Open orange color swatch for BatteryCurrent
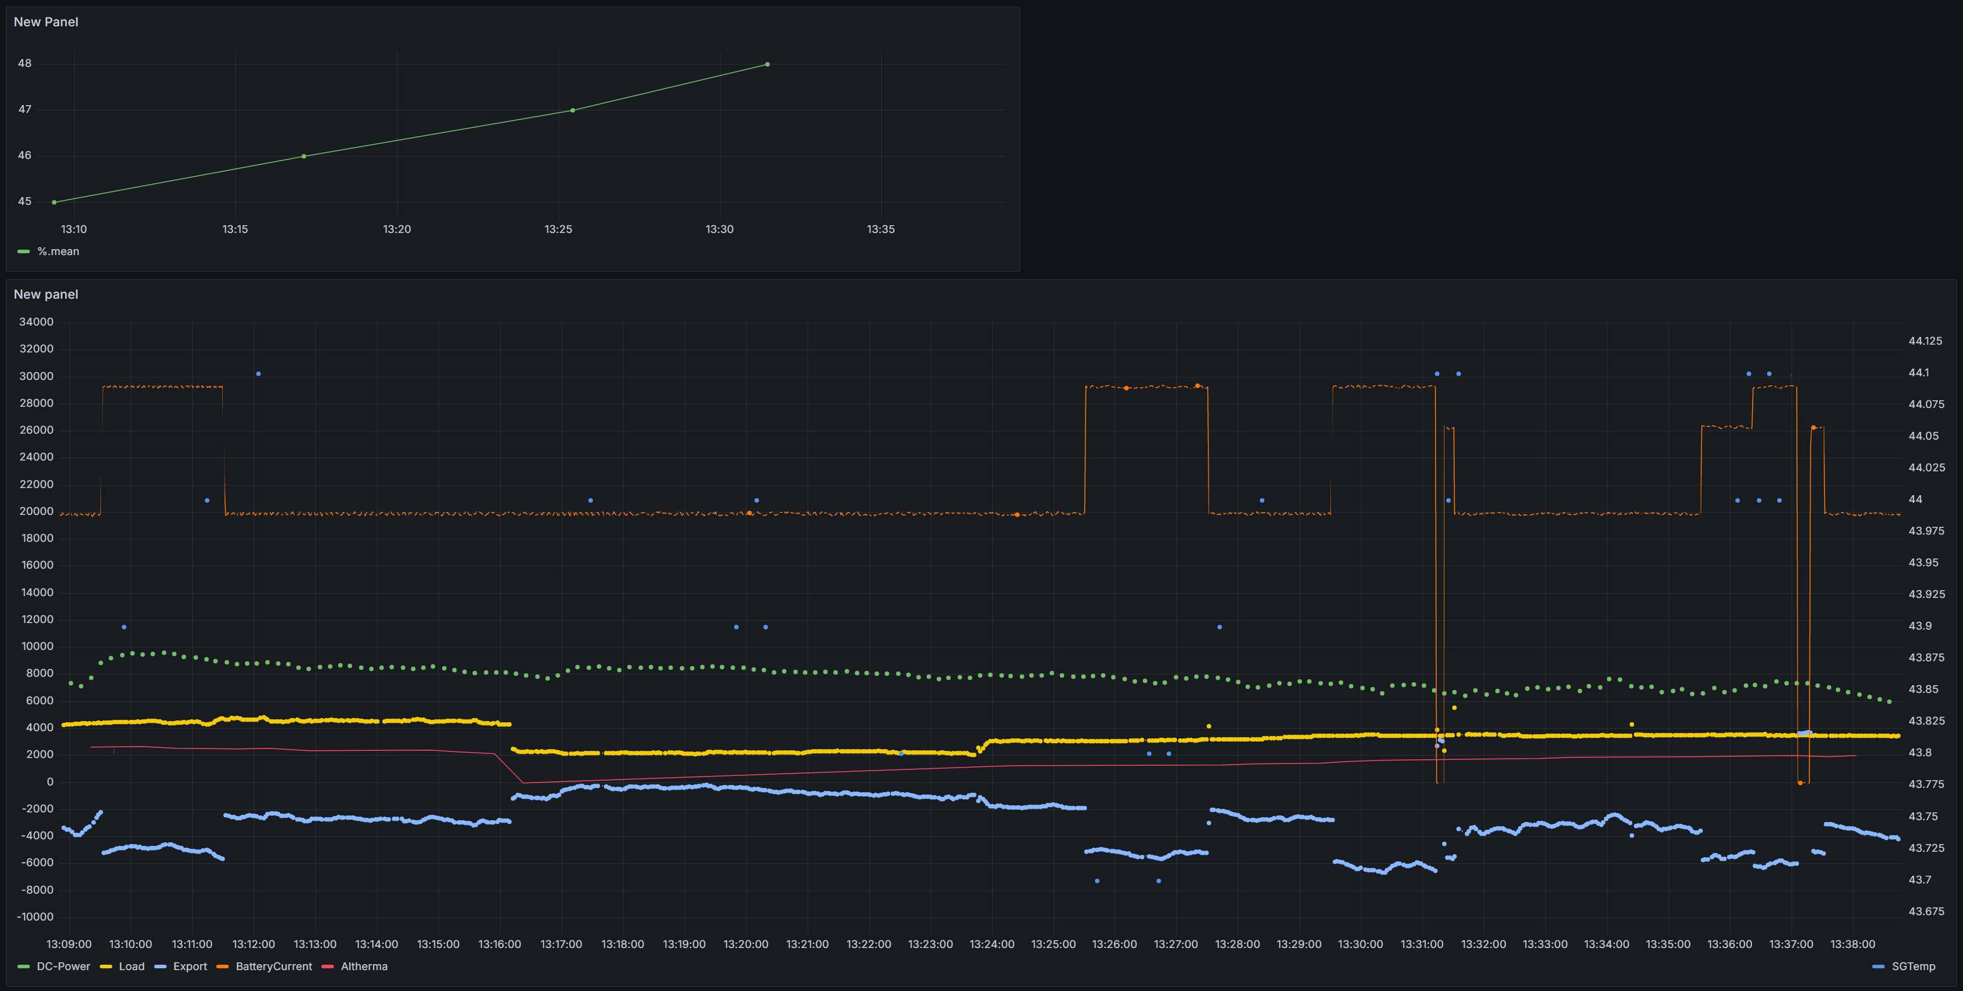 click(x=222, y=967)
